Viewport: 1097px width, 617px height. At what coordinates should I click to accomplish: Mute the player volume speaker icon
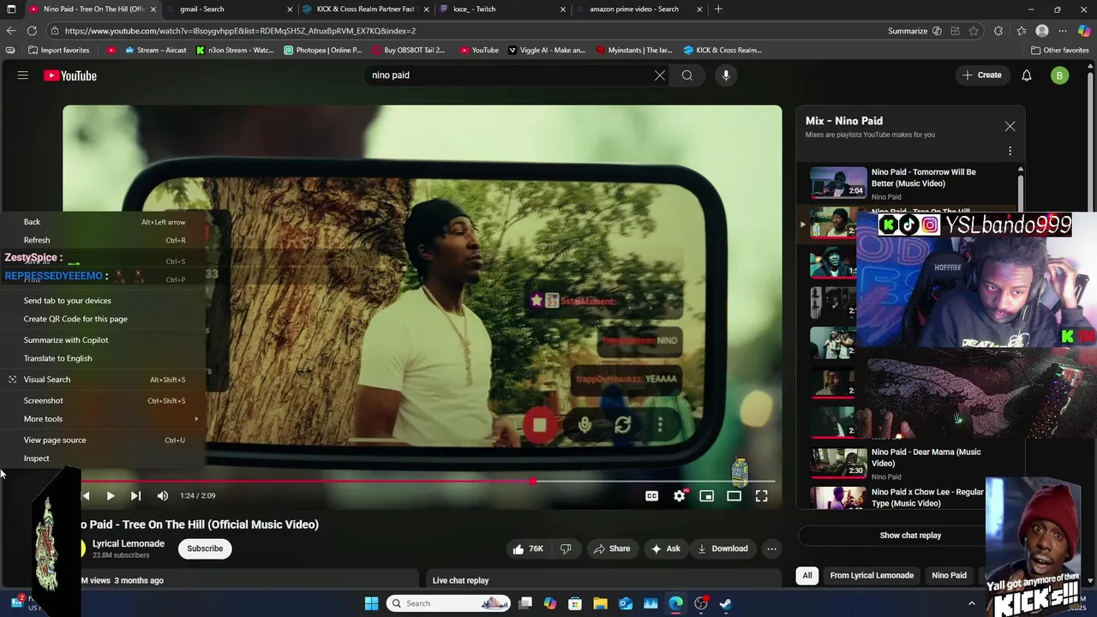point(163,495)
